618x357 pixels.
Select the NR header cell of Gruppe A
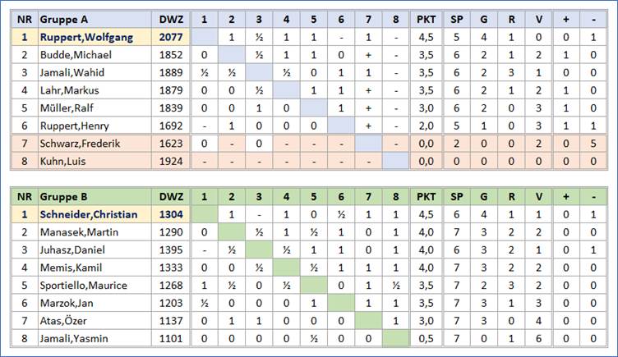click(22, 20)
